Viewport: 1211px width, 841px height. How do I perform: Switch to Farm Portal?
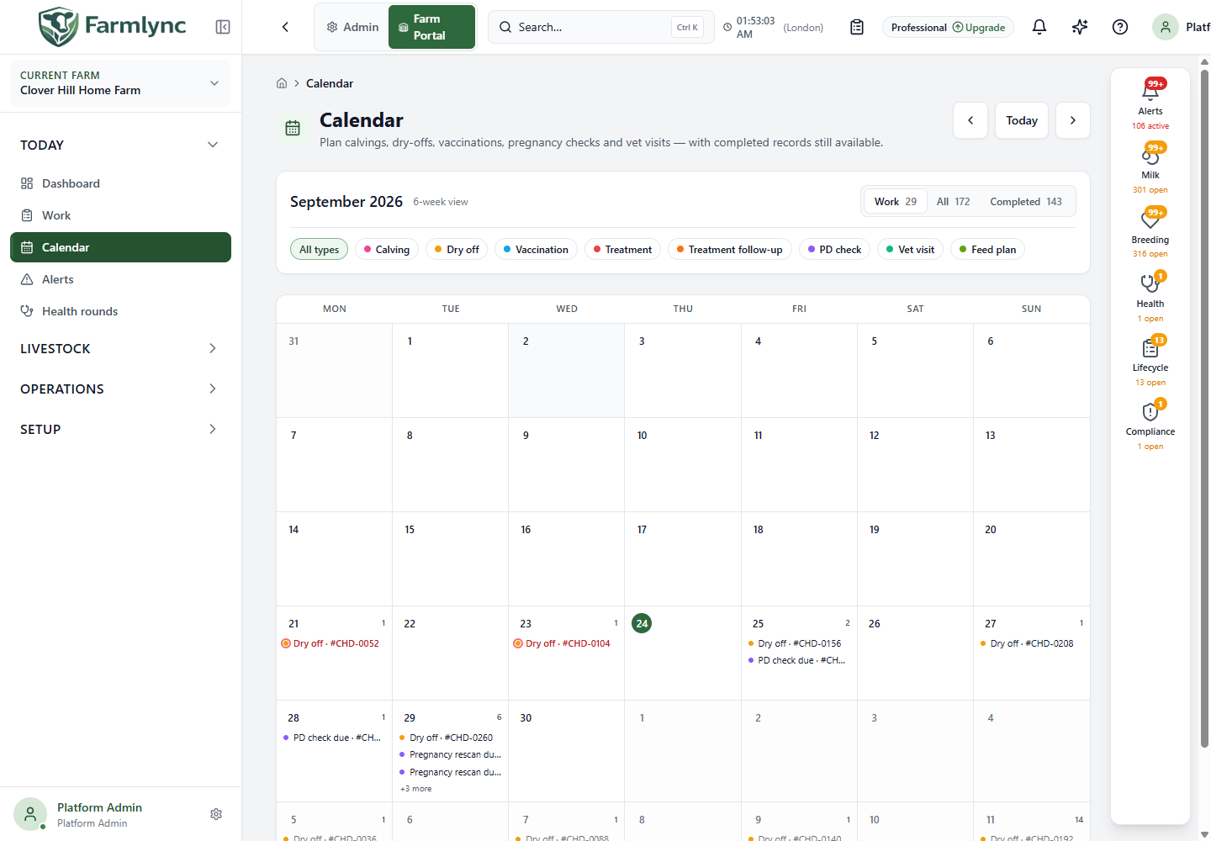431,27
